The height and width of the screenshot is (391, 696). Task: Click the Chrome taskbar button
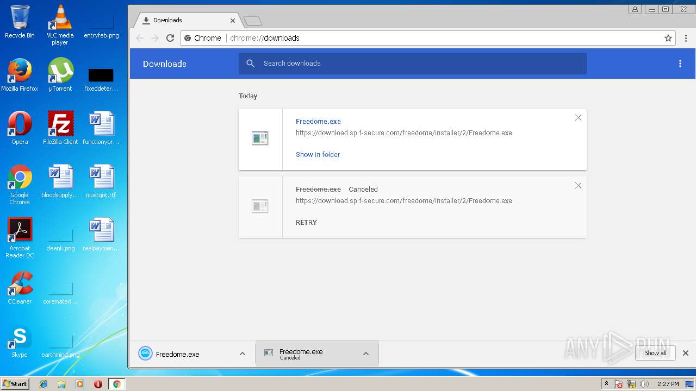tap(116, 384)
